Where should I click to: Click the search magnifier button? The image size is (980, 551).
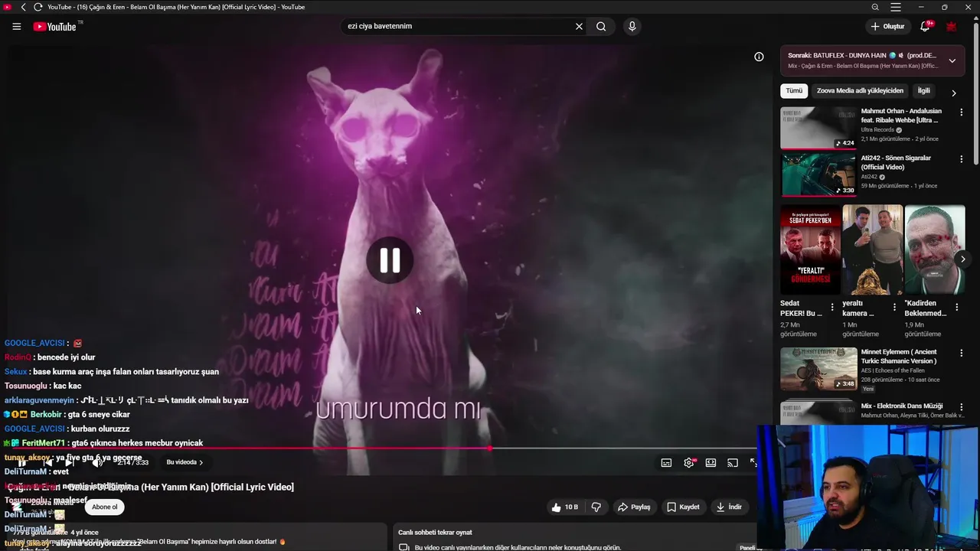coord(601,26)
